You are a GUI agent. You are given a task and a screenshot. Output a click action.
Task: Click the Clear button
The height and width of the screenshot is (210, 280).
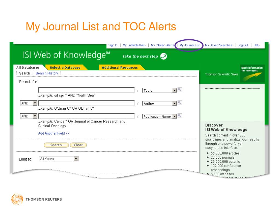point(78,145)
